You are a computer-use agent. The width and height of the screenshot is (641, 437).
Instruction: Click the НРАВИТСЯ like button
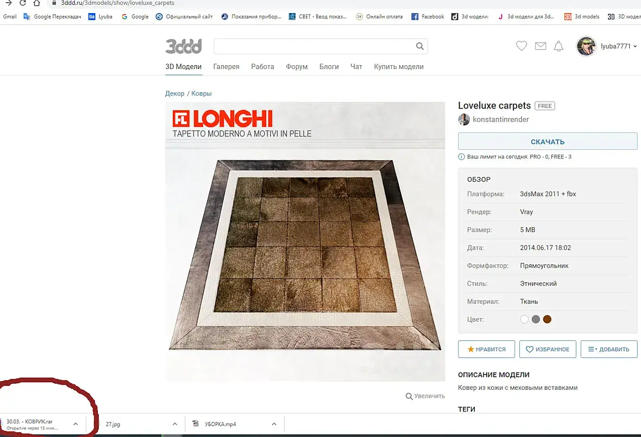pyautogui.click(x=487, y=349)
